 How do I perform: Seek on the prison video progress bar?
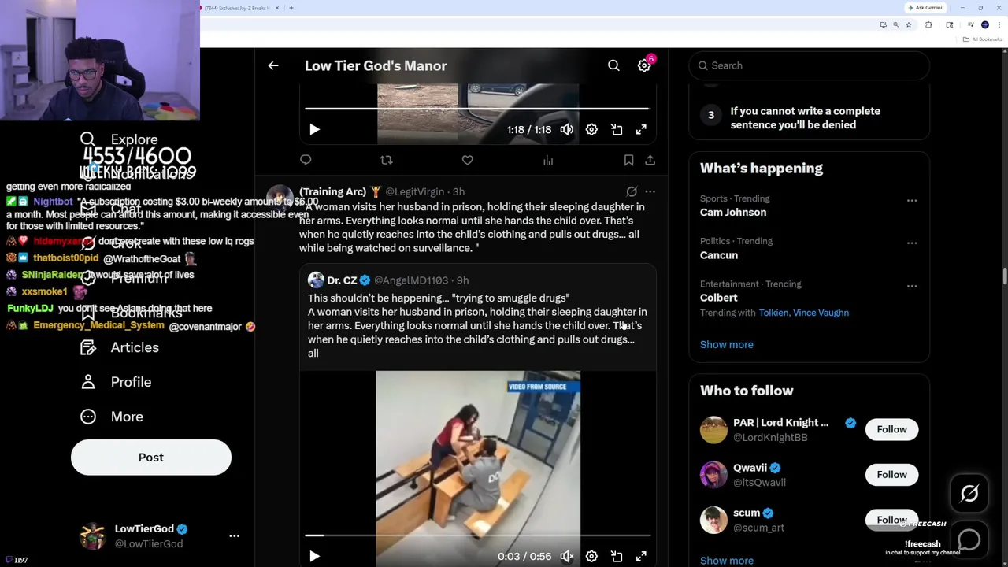click(477, 535)
